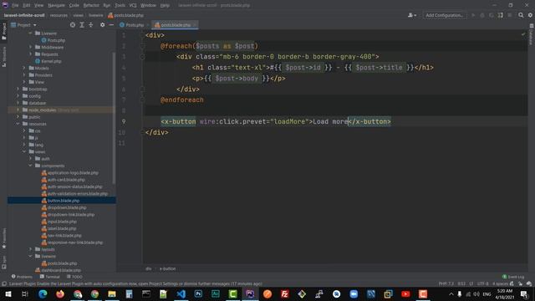This screenshot has height=301, width=535.
Task: Place cursor on @endforeach line
Action: tap(182, 100)
